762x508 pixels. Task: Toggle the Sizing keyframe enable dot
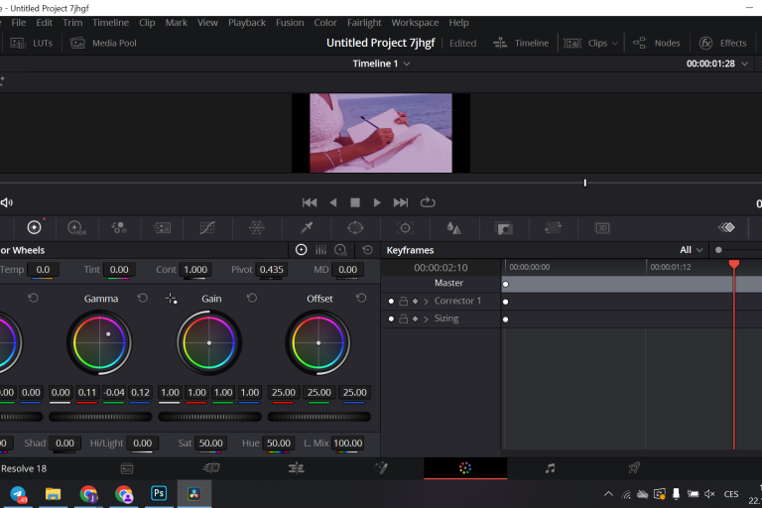[391, 319]
